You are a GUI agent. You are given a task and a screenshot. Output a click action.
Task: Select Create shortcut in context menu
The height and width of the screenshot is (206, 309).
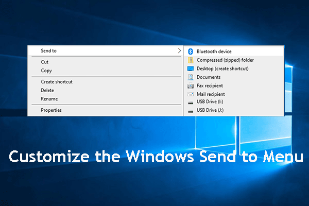tap(106, 82)
